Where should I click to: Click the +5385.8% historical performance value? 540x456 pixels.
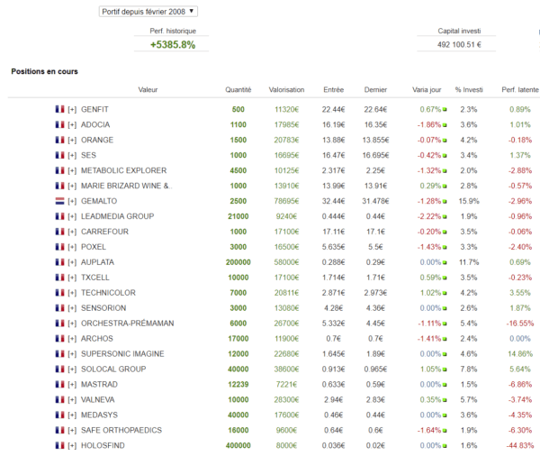click(173, 45)
